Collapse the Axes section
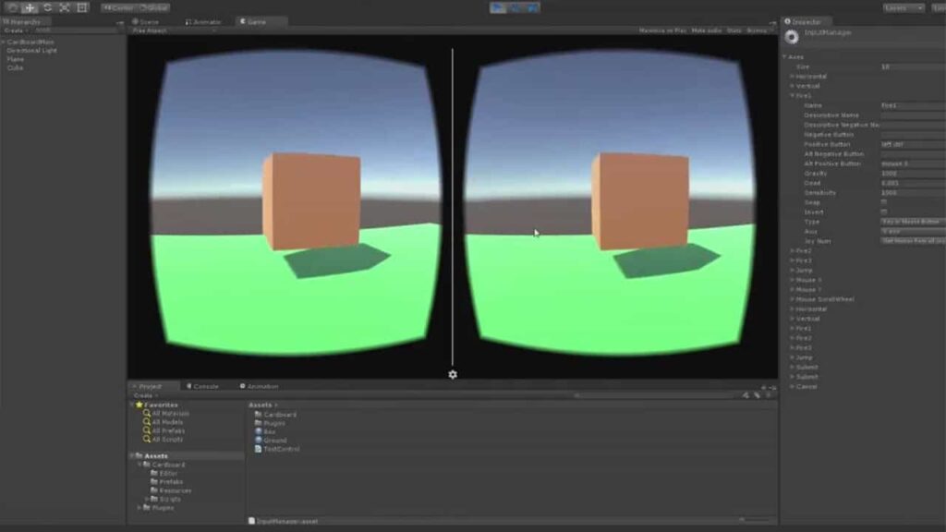946x532 pixels. click(785, 56)
